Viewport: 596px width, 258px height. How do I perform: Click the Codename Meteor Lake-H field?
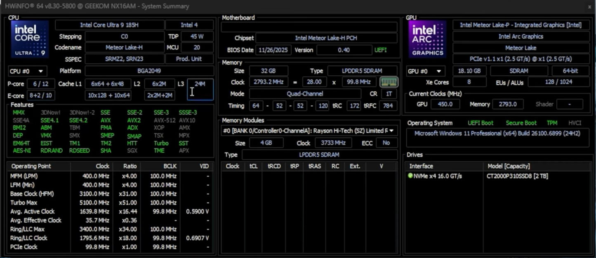(125, 48)
